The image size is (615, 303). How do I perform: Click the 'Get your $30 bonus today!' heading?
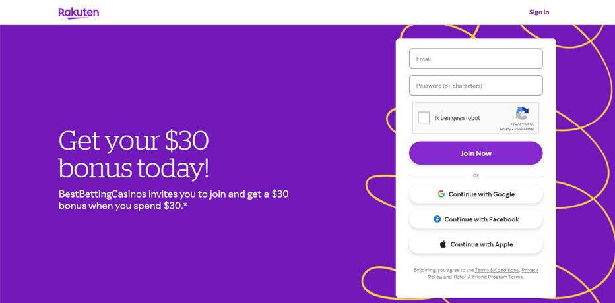[x=134, y=154]
